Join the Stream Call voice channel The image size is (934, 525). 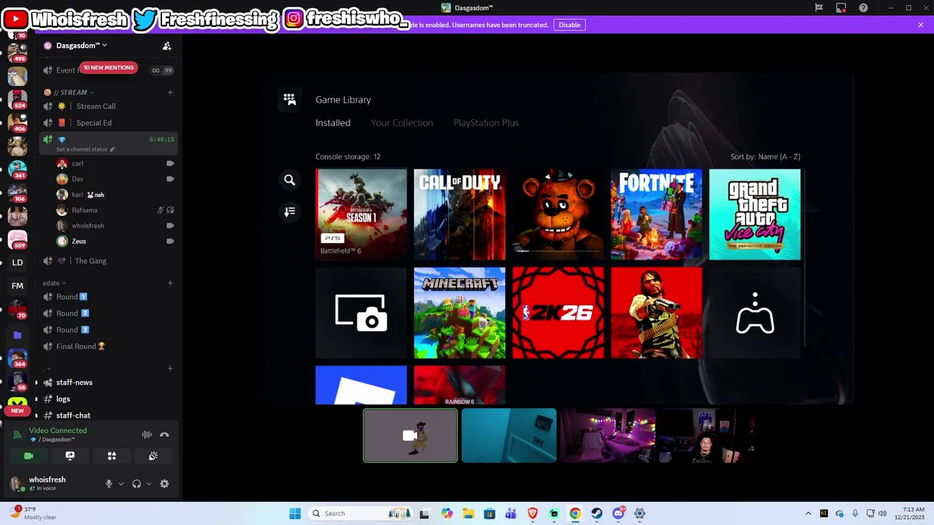coord(108,106)
